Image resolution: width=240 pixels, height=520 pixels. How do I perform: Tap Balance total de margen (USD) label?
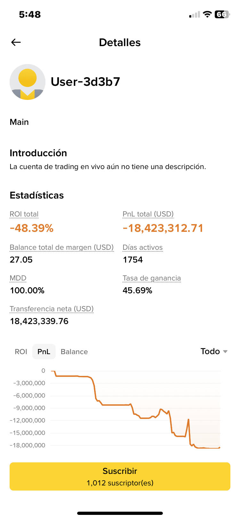(x=62, y=247)
